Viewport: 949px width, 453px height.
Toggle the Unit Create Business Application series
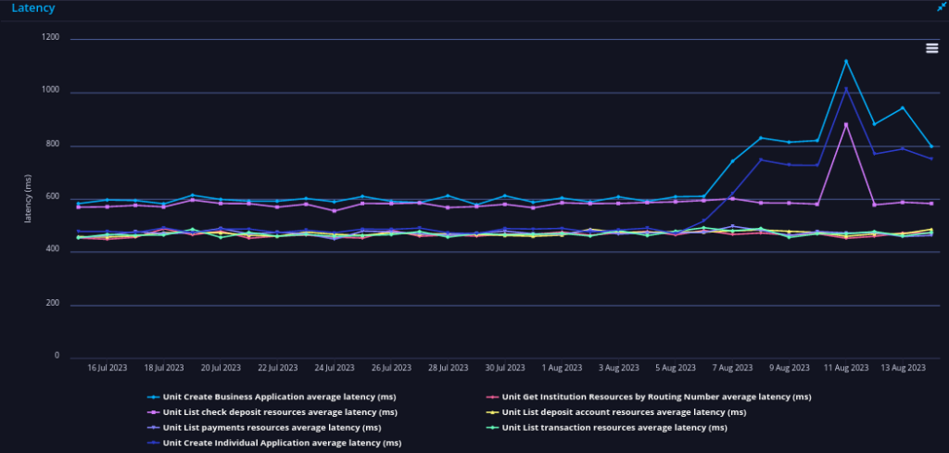(x=272, y=397)
